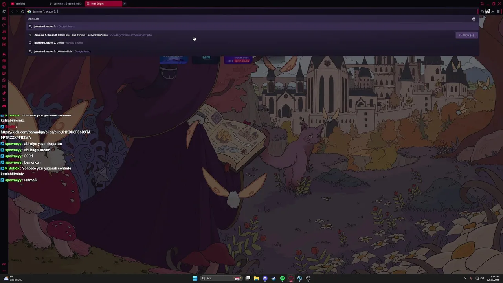This screenshot has height=283, width=503.
Task: Open Twitch in the Opera GX sidebar
Action: tap(4, 74)
